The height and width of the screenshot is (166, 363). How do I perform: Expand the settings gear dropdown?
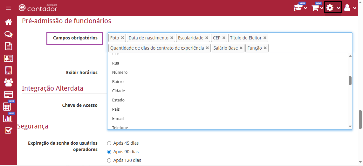coord(333,8)
